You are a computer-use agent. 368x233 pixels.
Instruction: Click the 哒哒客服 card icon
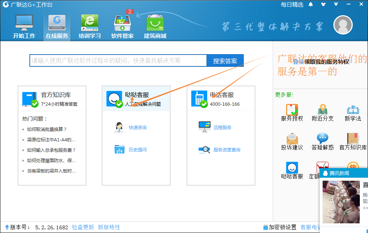click(x=114, y=99)
